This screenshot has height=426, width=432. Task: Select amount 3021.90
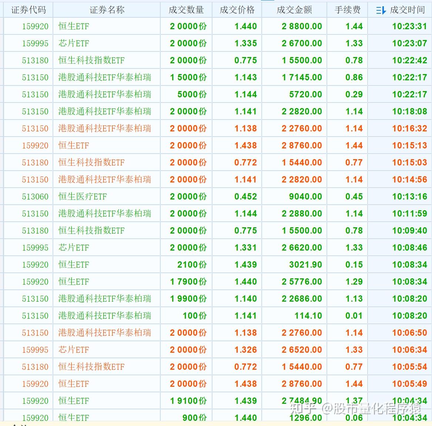(305, 265)
